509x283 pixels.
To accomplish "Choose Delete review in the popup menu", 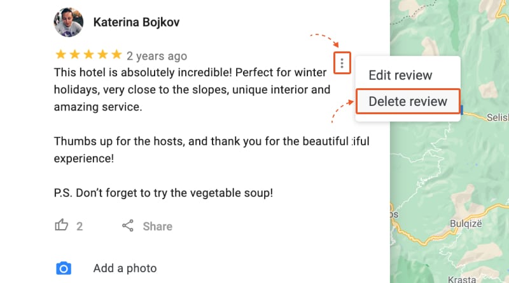I will (x=408, y=102).
